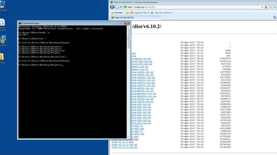Click file size value 3899
This screenshot has width=277, height=155.
pos(228,51)
